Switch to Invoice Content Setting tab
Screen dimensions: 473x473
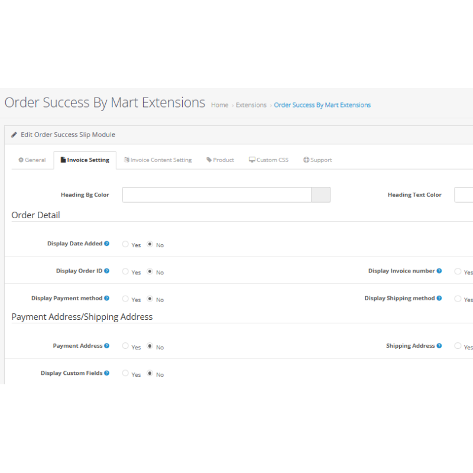click(158, 160)
